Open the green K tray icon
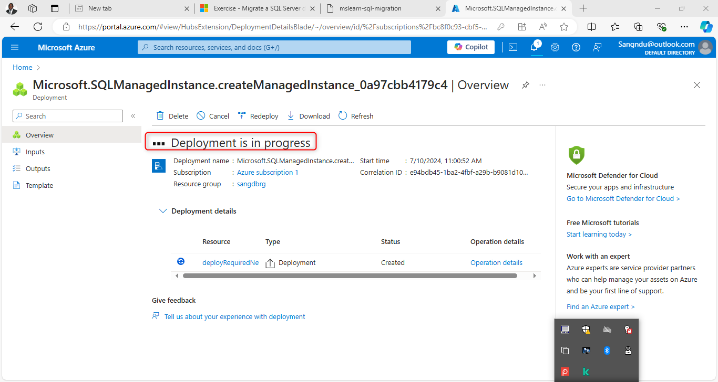The image size is (718, 382). [x=586, y=372]
